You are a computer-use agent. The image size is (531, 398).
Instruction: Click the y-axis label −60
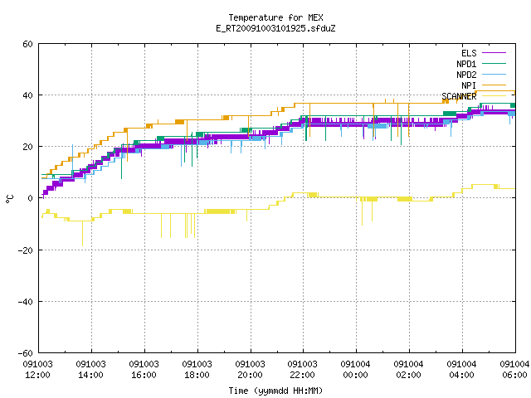pyautogui.click(x=26, y=353)
